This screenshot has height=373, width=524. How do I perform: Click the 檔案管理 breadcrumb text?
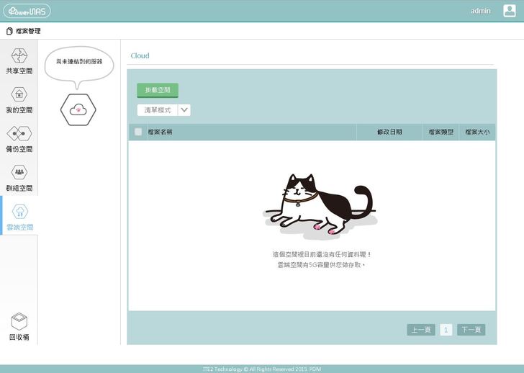[28, 31]
